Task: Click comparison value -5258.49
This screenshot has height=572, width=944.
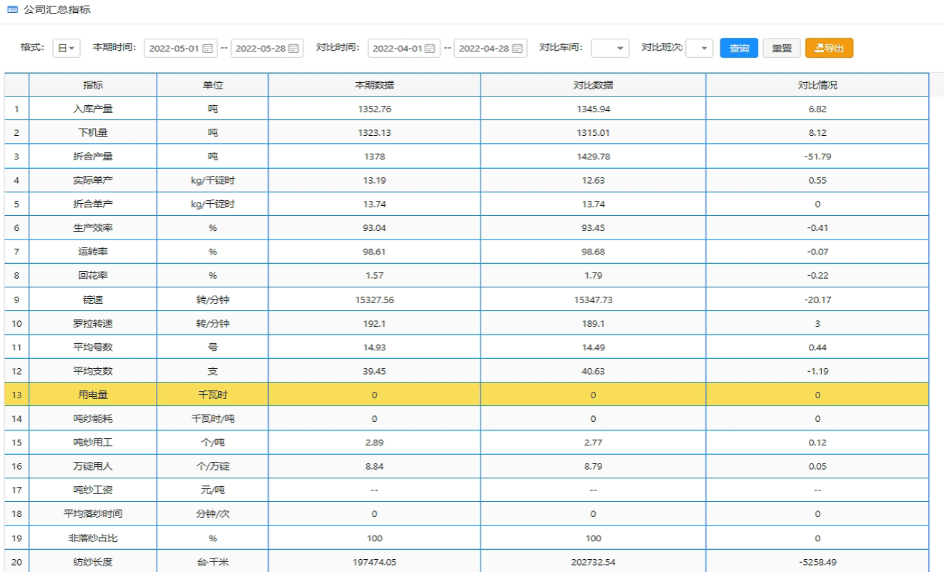Action: tap(817, 562)
